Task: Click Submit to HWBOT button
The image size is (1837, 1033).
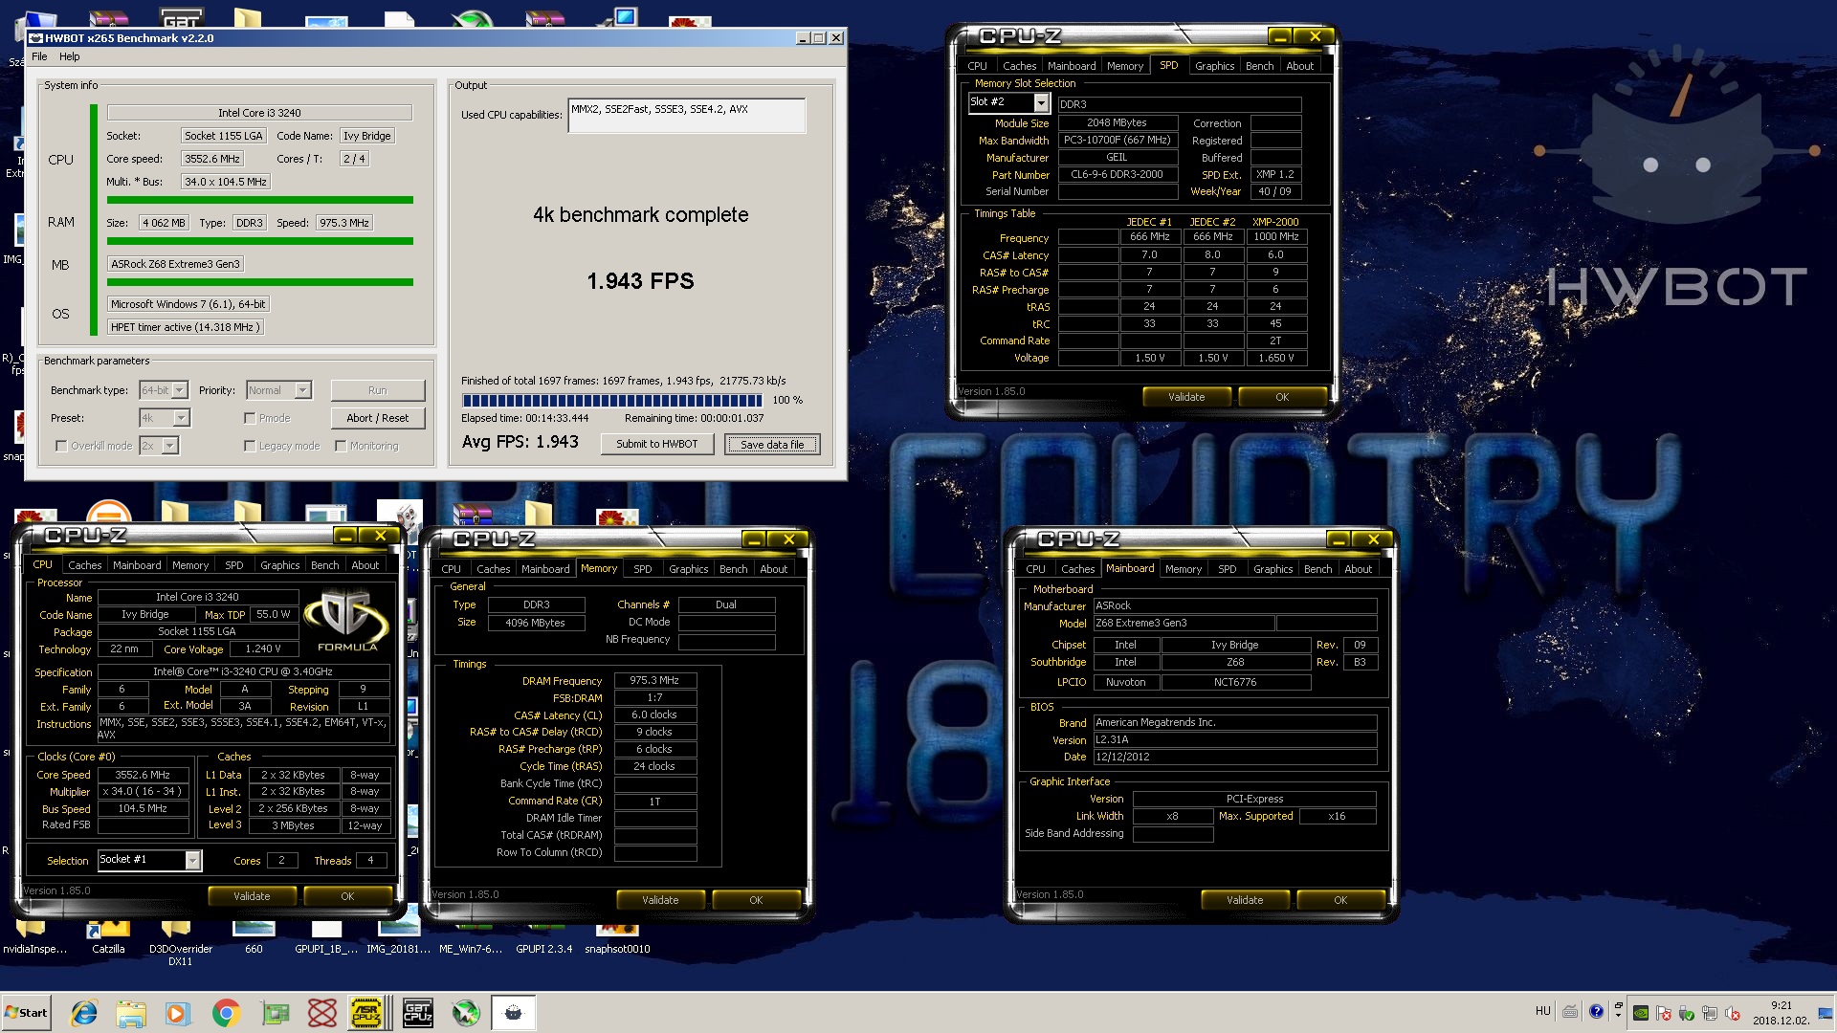Action: (x=657, y=444)
